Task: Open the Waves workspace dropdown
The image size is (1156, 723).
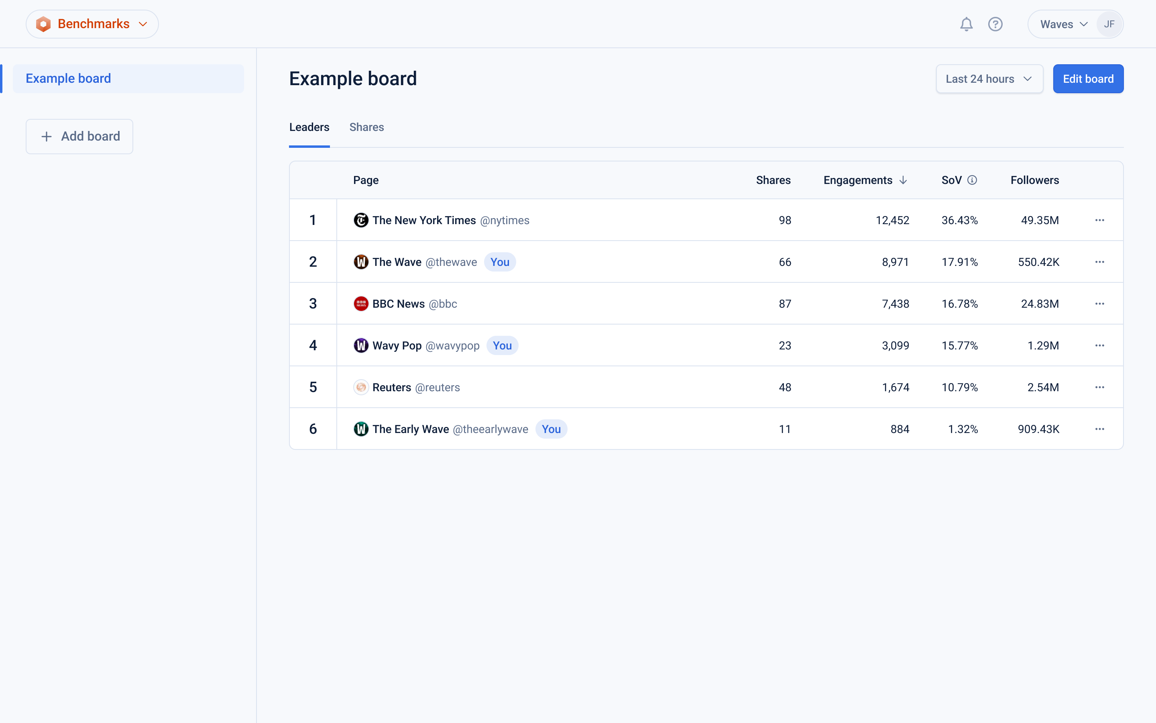Action: (x=1064, y=24)
